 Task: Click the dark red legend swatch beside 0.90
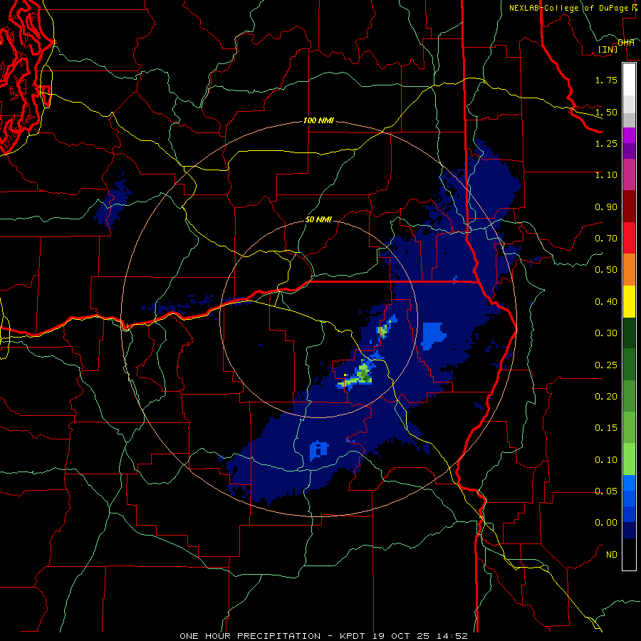tap(629, 207)
